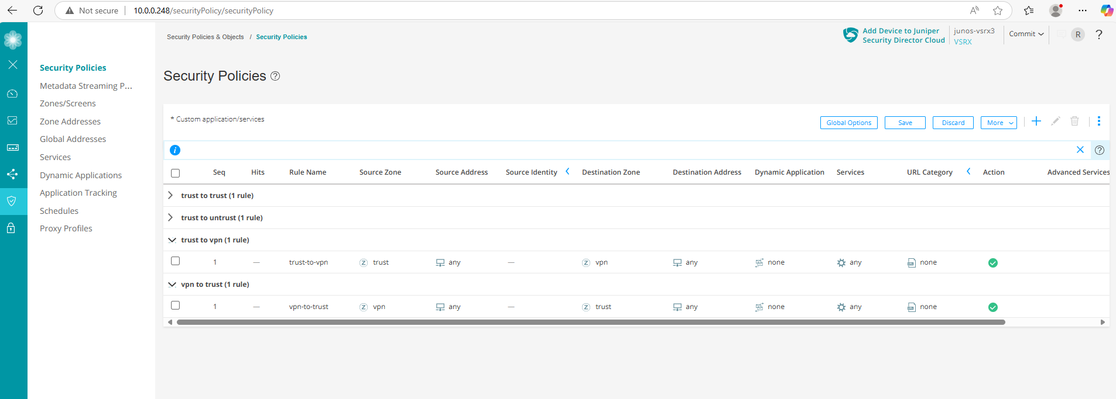Click the Security Policies breadcrumb link
The height and width of the screenshot is (399, 1116).
[282, 37]
